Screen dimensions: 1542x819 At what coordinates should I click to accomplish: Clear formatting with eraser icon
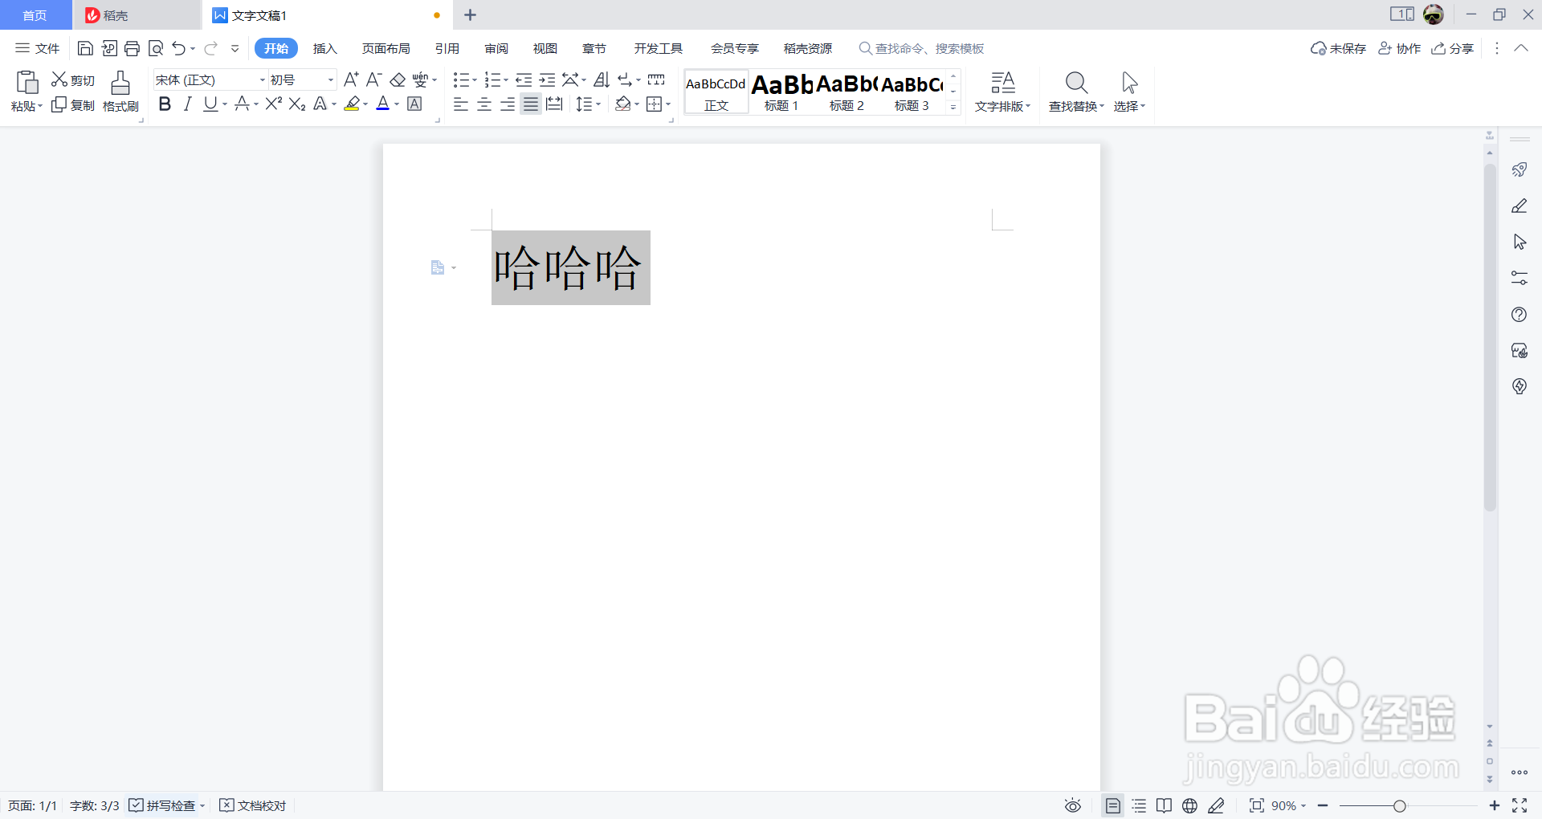tap(398, 79)
